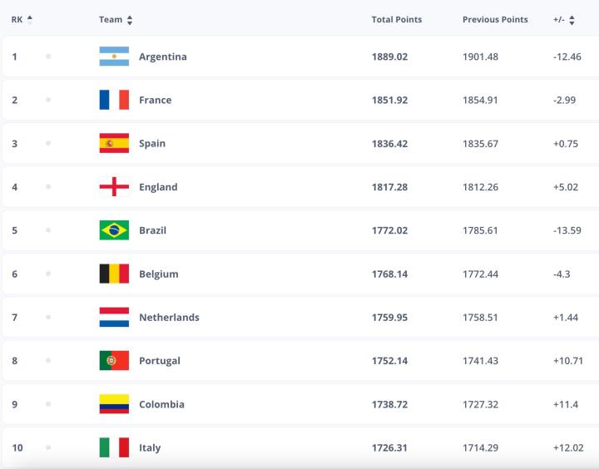The width and height of the screenshot is (599, 469).
Task: Sort by the +/- change column
Action: coord(572,20)
